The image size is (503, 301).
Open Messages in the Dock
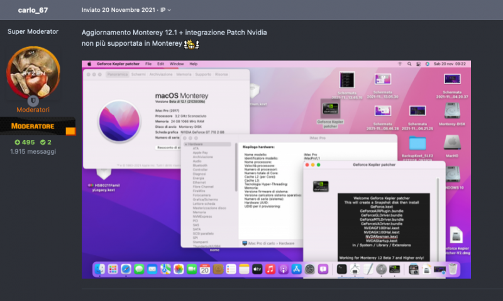tap(139, 270)
